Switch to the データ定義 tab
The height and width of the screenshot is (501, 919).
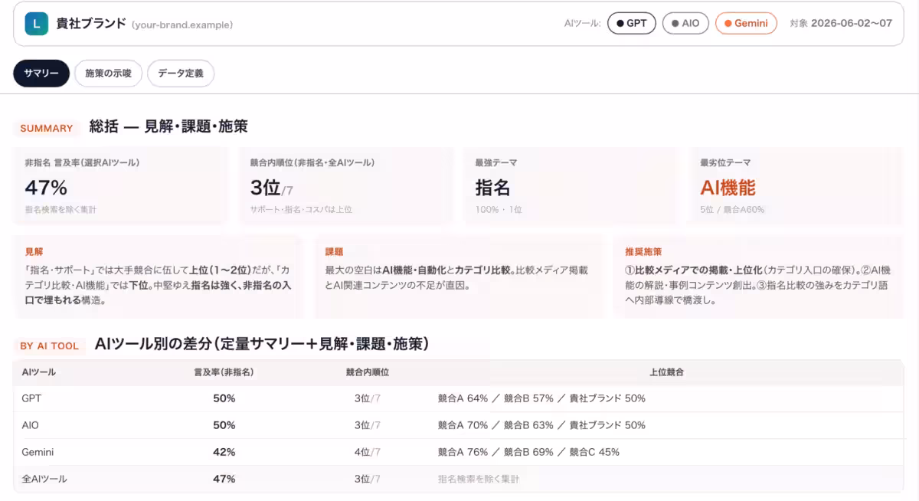point(181,74)
